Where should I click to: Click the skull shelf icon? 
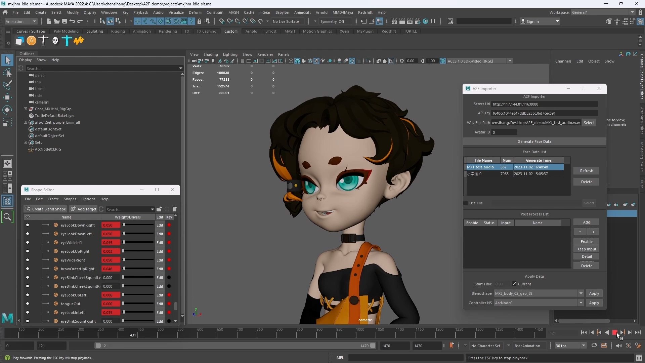click(55, 41)
